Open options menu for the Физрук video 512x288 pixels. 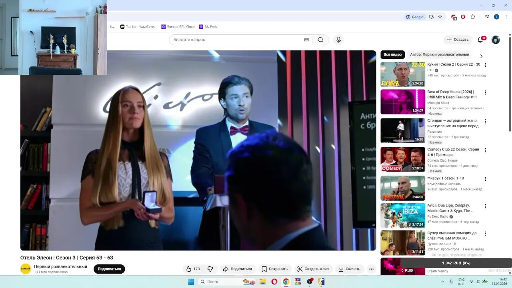[x=486, y=179]
